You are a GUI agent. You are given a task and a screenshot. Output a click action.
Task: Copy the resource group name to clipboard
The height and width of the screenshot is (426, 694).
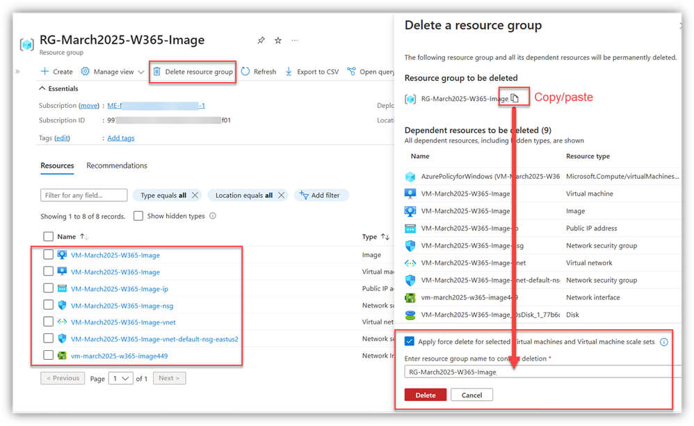[x=515, y=98]
